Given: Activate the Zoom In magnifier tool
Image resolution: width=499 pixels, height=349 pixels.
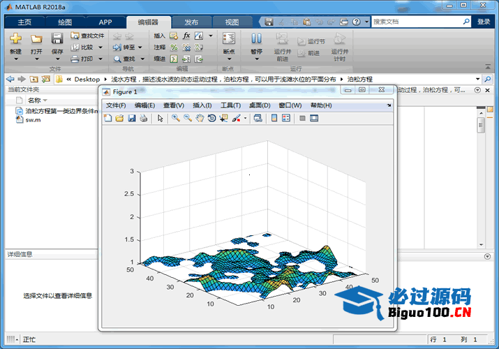Looking at the screenshot, I should point(176,119).
